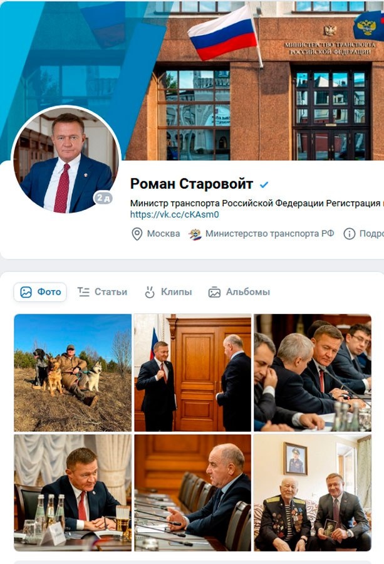This screenshot has width=384, height=564.
Task: Click the Статьи articles icon
Action: [x=83, y=291]
